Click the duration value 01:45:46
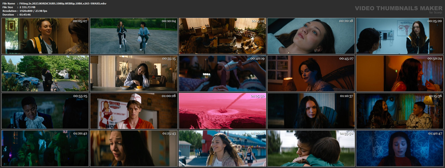445x168 pixels. pos(25,15)
